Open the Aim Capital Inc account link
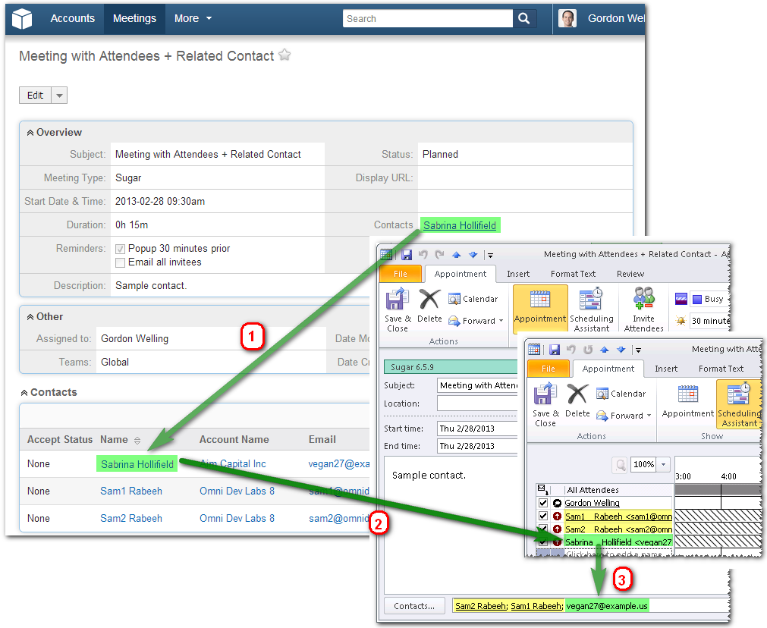Image resolution: width=767 pixels, height=628 pixels. [233, 463]
